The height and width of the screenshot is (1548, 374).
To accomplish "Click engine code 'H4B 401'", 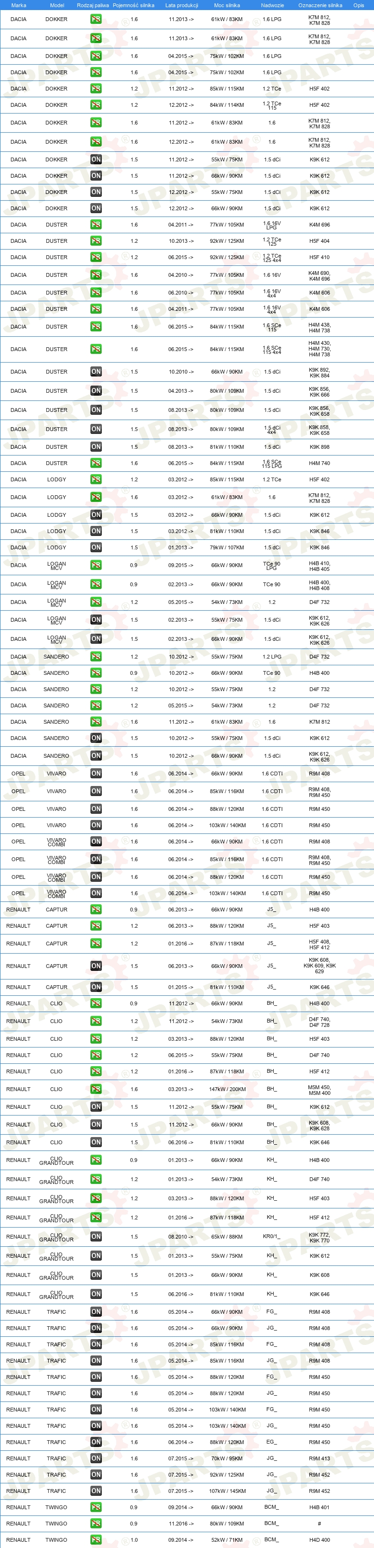I will coord(319,1507).
